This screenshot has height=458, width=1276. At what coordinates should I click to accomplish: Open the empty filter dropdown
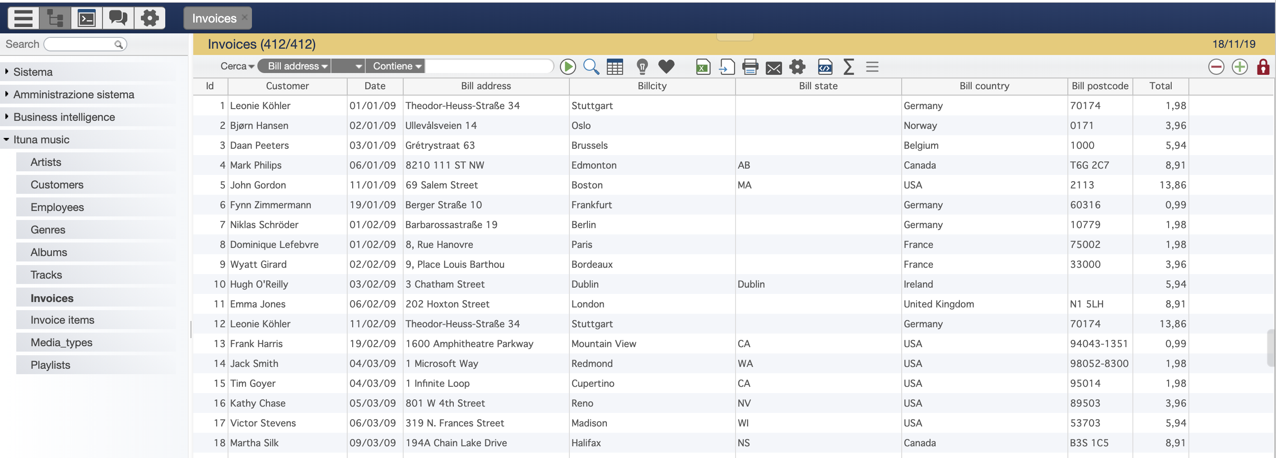[348, 66]
